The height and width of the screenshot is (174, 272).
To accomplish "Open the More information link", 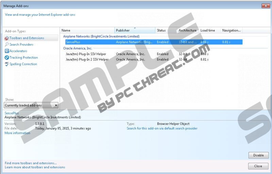I will pyautogui.click(x=17, y=133).
